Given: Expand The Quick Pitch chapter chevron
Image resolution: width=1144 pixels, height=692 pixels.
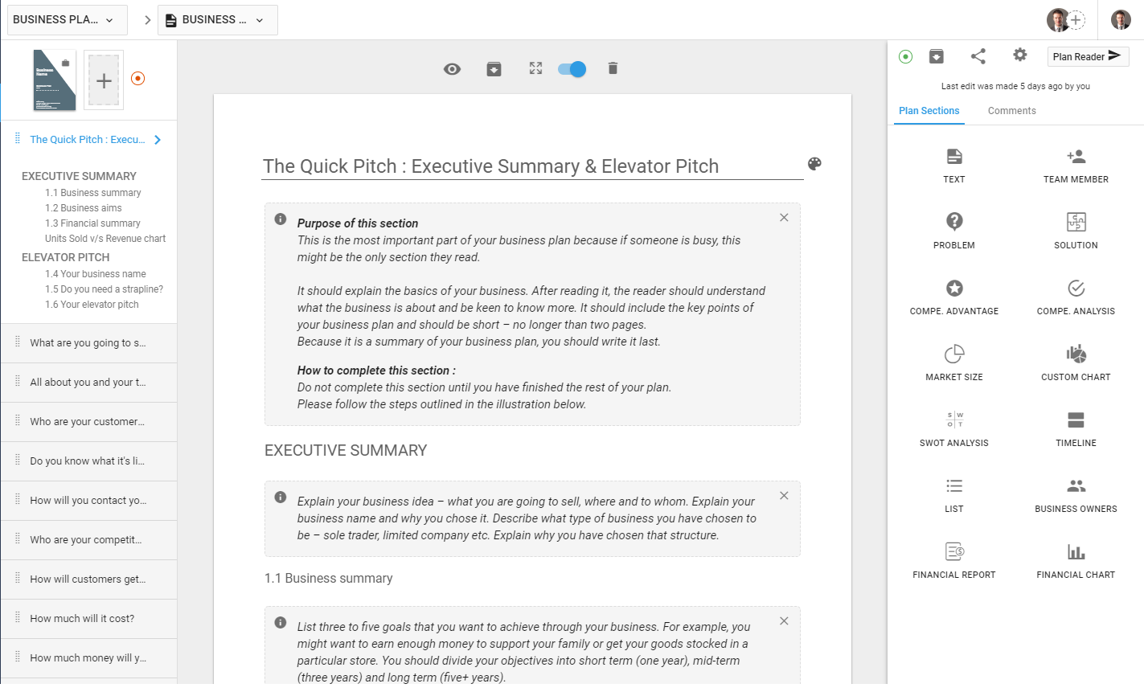Looking at the screenshot, I should [x=158, y=138].
